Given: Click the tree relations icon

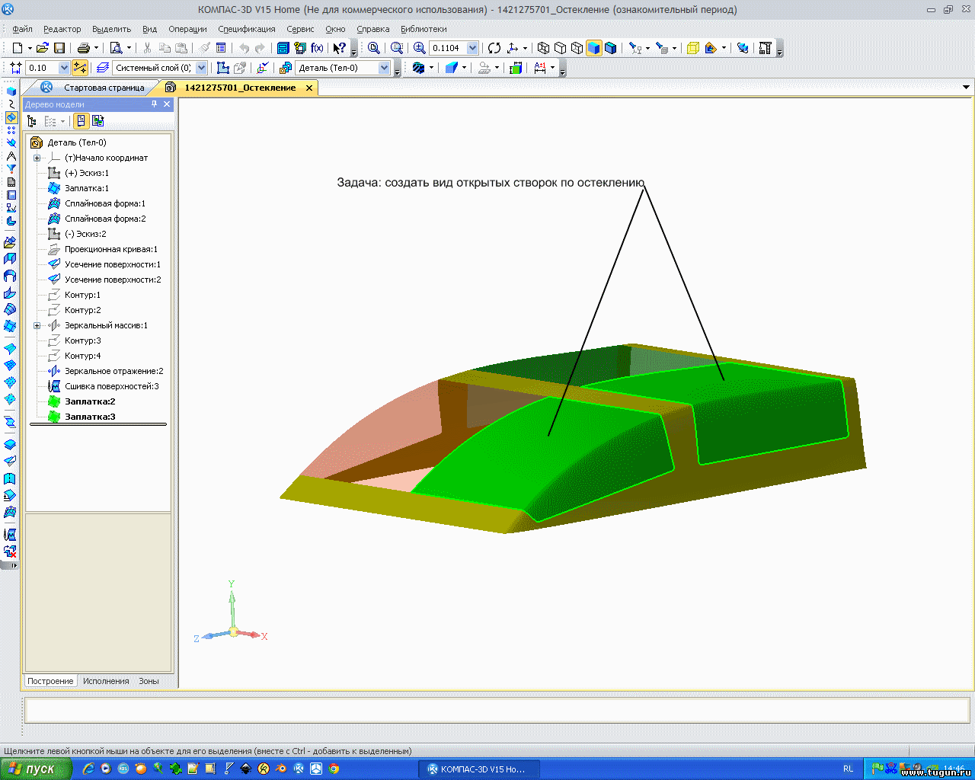Looking at the screenshot, I should coord(97,121).
